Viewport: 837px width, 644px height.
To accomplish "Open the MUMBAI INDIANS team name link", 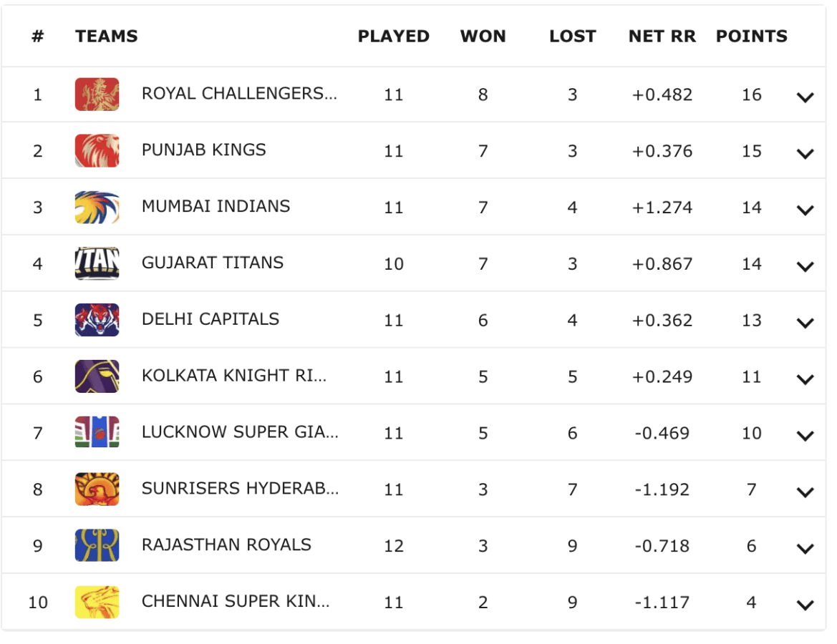I will coord(216,206).
